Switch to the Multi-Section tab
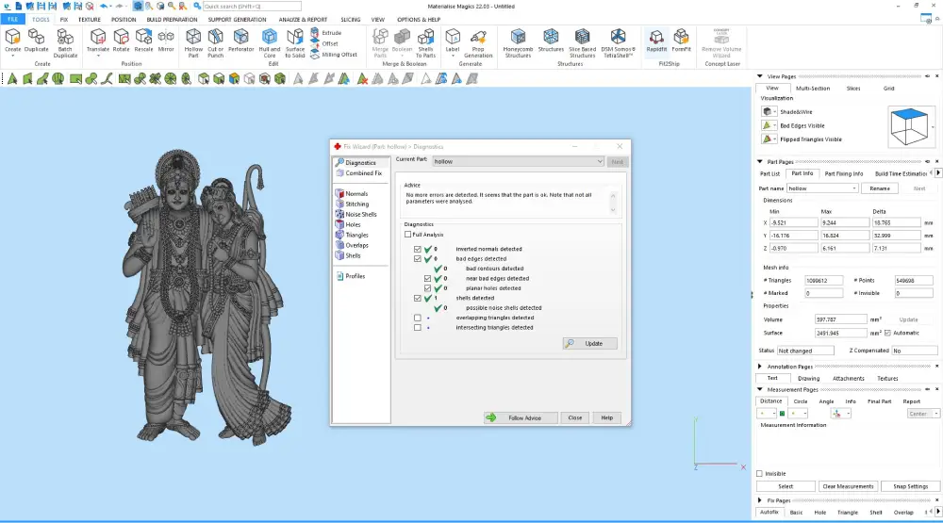 click(x=813, y=89)
